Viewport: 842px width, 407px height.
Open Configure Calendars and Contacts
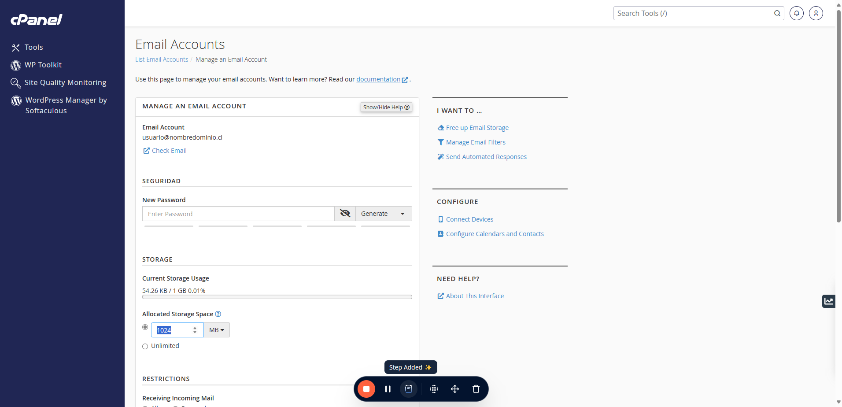tap(495, 234)
